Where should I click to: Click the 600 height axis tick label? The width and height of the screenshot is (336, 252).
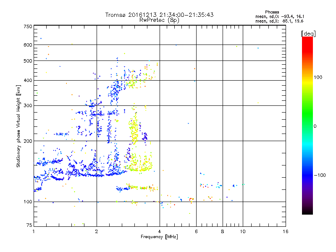[x=28, y=45]
